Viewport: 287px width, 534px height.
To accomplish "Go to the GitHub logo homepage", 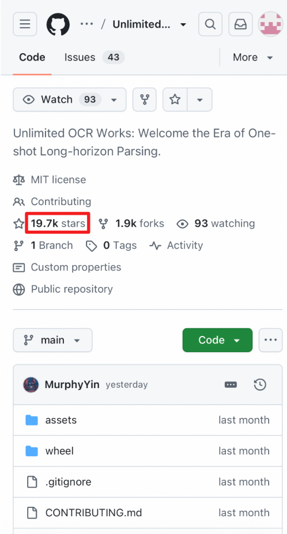I will click(x=58, y=24).
